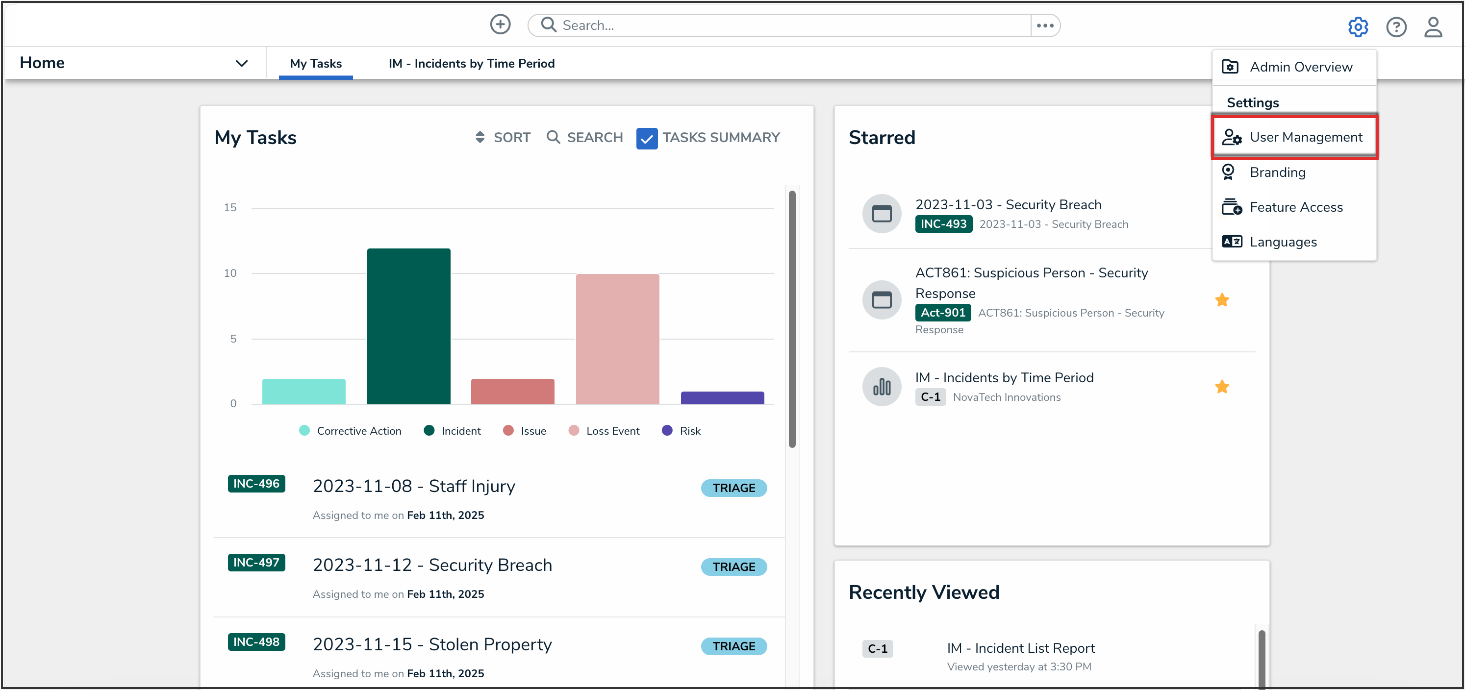
Task: Click the Branding ribbon icon
Action: (1228, 172)
